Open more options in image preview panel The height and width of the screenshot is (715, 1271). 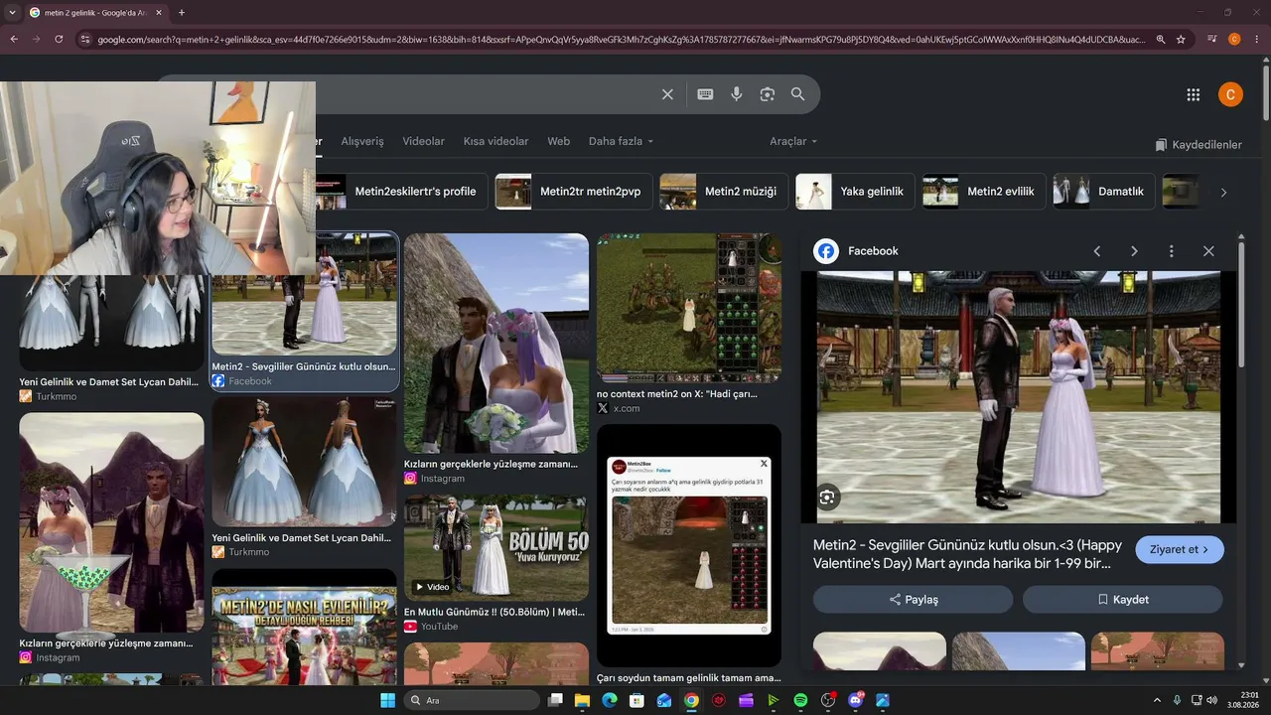pos(1172,251)
